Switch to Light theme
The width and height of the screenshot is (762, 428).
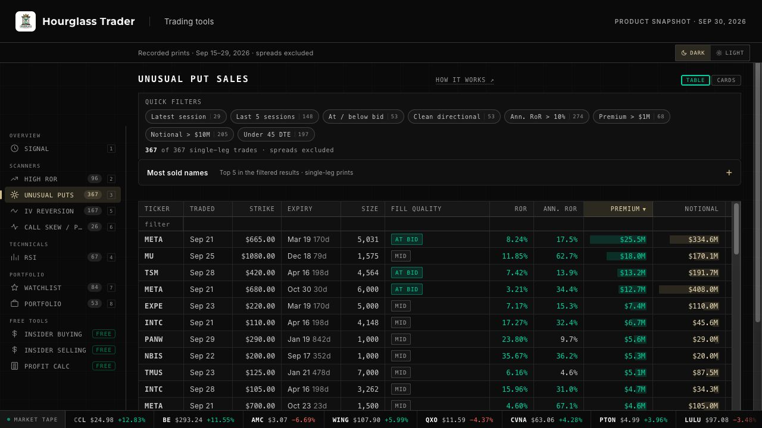tap(730, 53)
